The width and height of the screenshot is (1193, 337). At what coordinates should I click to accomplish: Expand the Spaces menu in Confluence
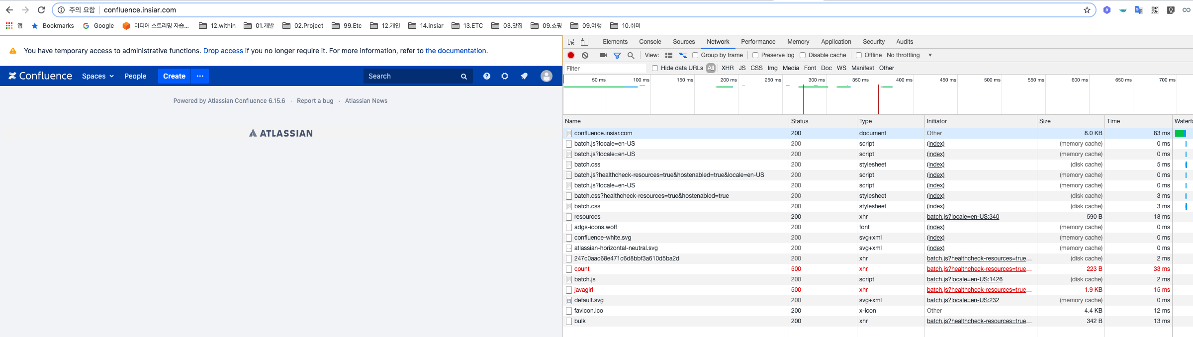coord(98,76)
